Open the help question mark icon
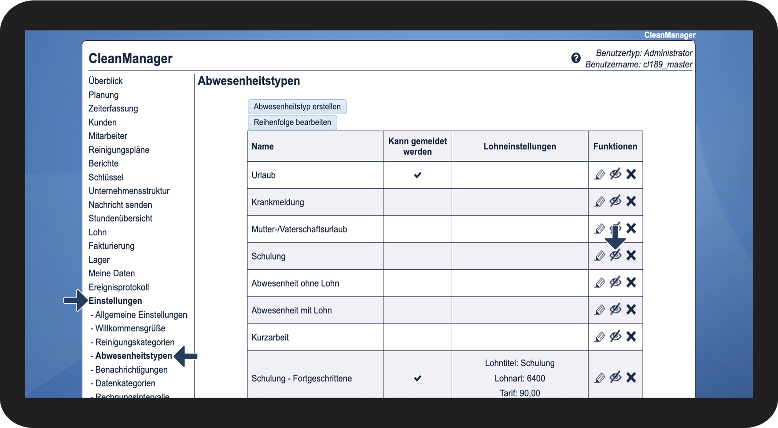The height and width of the screenshot is (428, 778). [x=576, y=58]
